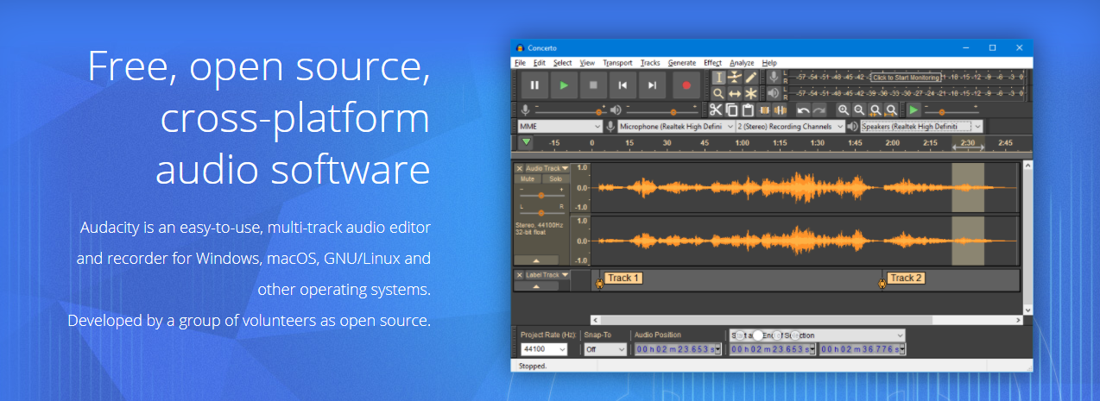This screenshot has height=401, width=1100.
Task: Click Play-at-Speed green button
Action: click(x=914, y=110)
